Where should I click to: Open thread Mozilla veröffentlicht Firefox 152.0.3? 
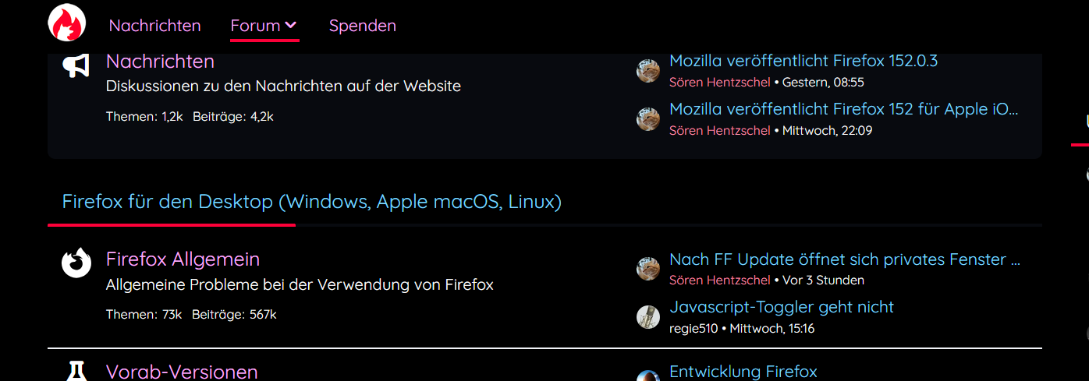803,61
